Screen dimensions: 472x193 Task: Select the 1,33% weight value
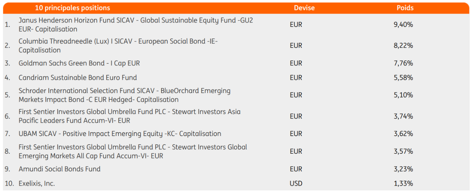click(403, 183)
